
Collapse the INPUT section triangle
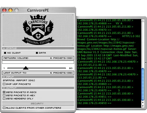point(4,77)
